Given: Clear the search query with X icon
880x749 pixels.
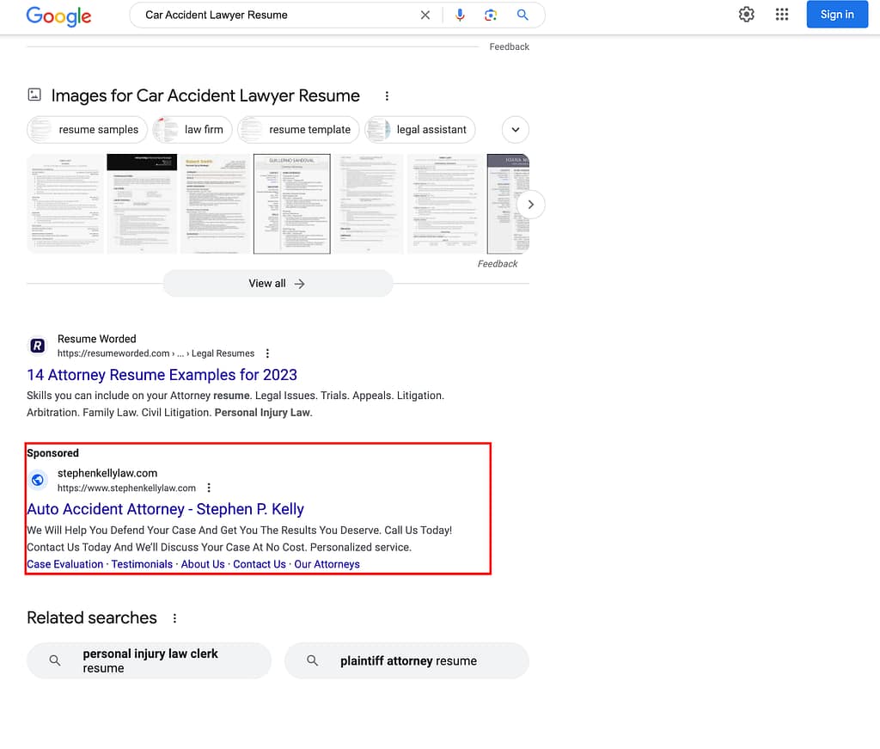Looking at the screenshot, I should point(425,15).
